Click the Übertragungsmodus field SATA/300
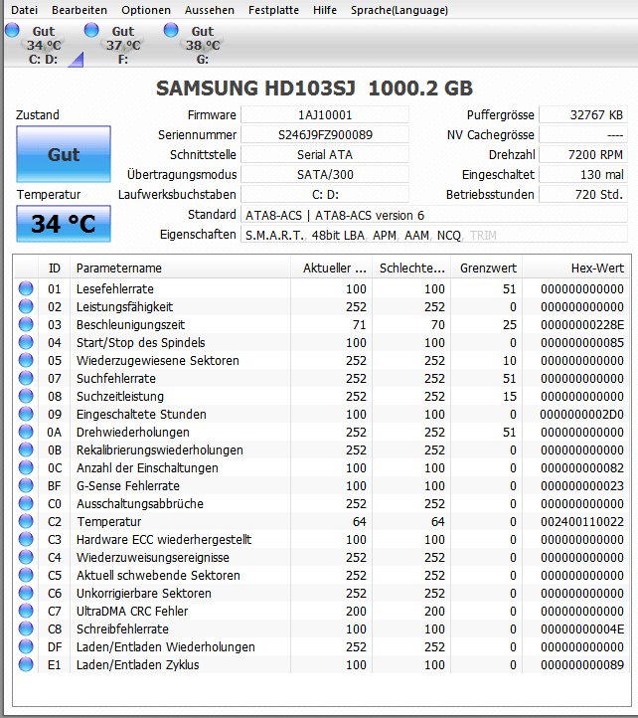Screen dimensions: 638x718 (325, 174)
